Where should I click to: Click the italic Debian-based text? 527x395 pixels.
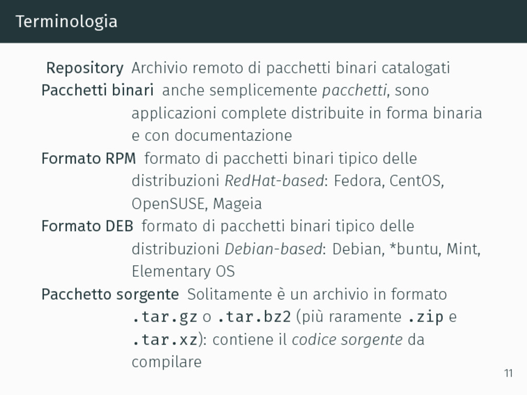click(x=274, y=249)
